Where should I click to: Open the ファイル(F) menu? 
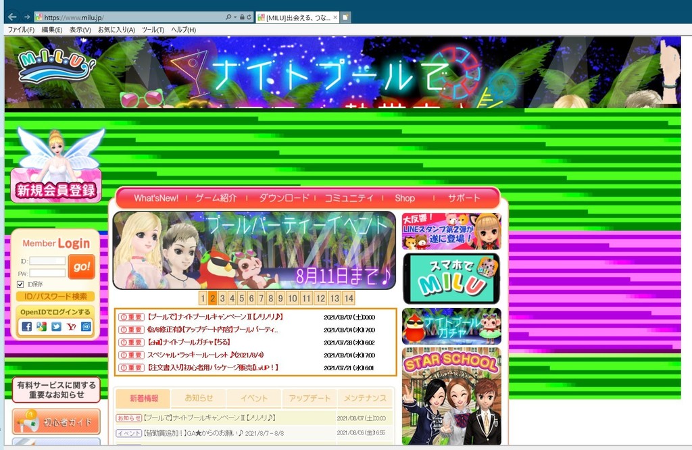pyautogui.click(x=21, y=30)
